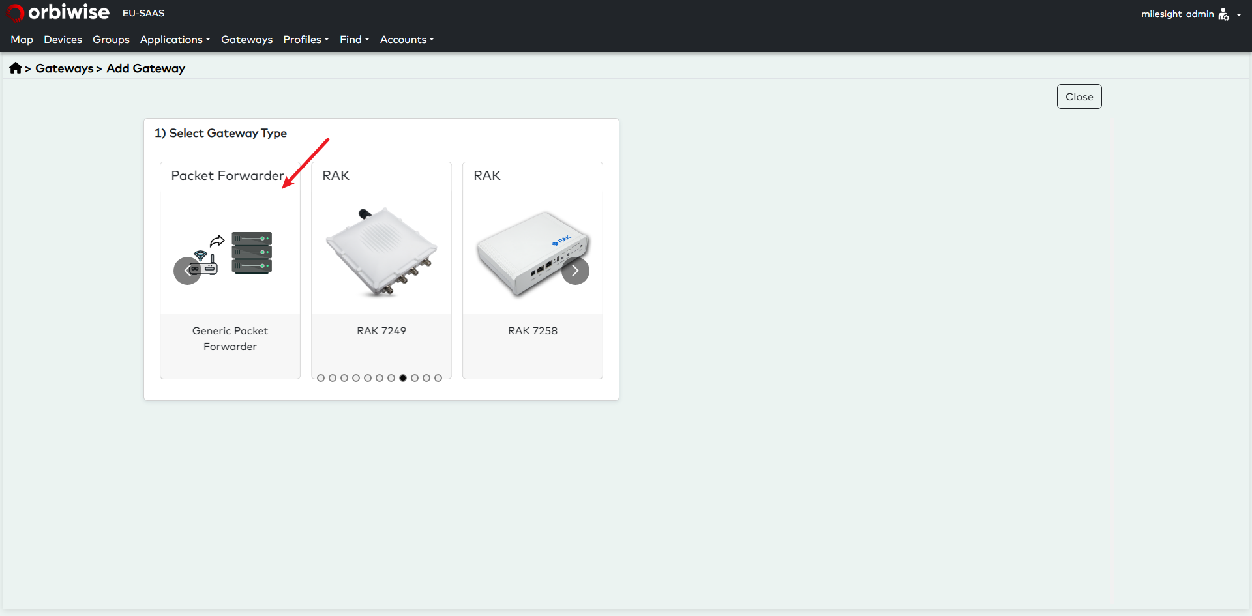This screenshot has height=616, width=1252.
Task: Click the Generic Packet Forwarder label
Action: click(230, 338)
